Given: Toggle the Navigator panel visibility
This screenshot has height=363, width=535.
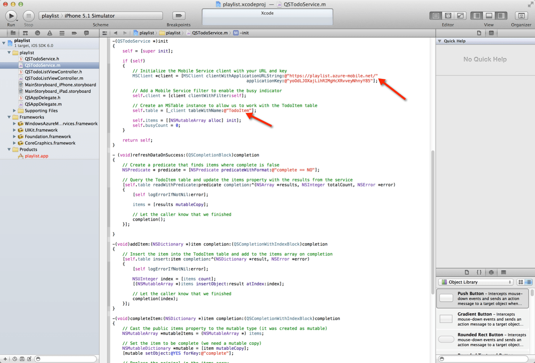Looking at the screenshot, I should [477, 15].
